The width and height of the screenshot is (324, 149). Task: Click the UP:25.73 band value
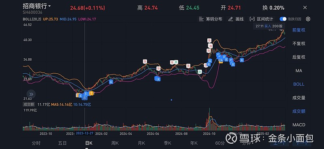[x=50, y=19]
